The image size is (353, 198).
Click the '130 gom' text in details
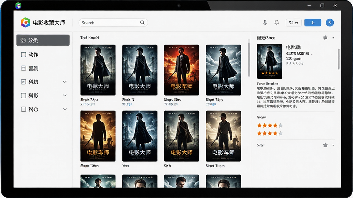[294, 58]
